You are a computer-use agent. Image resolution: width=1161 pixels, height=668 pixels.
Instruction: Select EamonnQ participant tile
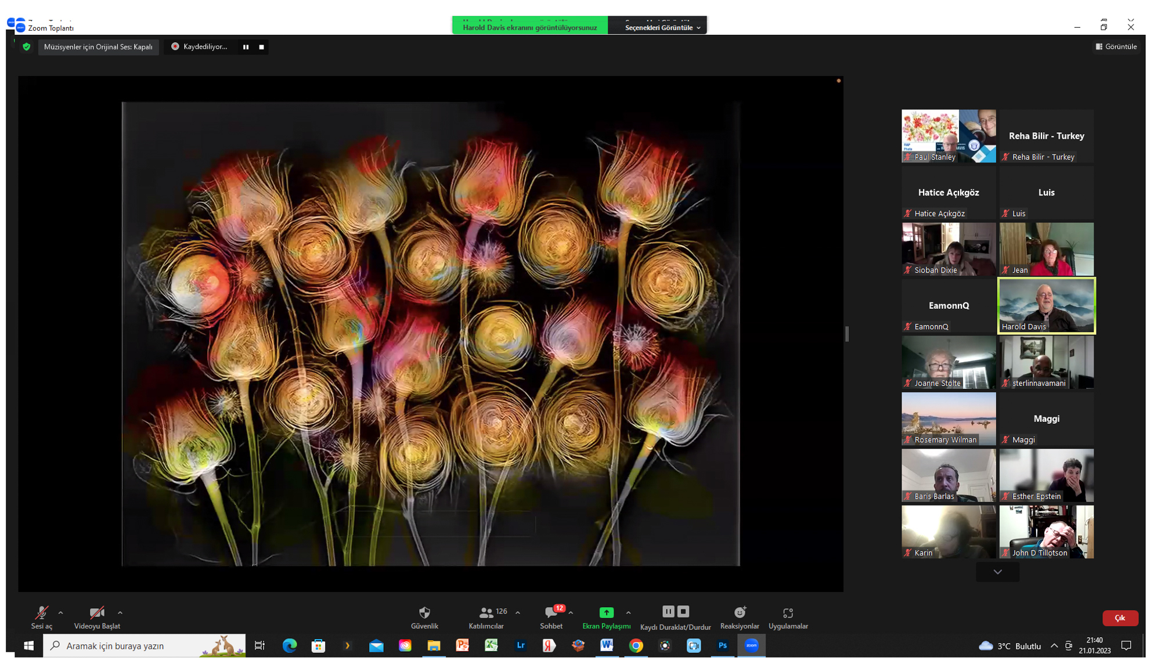click(x=949, y=306)
